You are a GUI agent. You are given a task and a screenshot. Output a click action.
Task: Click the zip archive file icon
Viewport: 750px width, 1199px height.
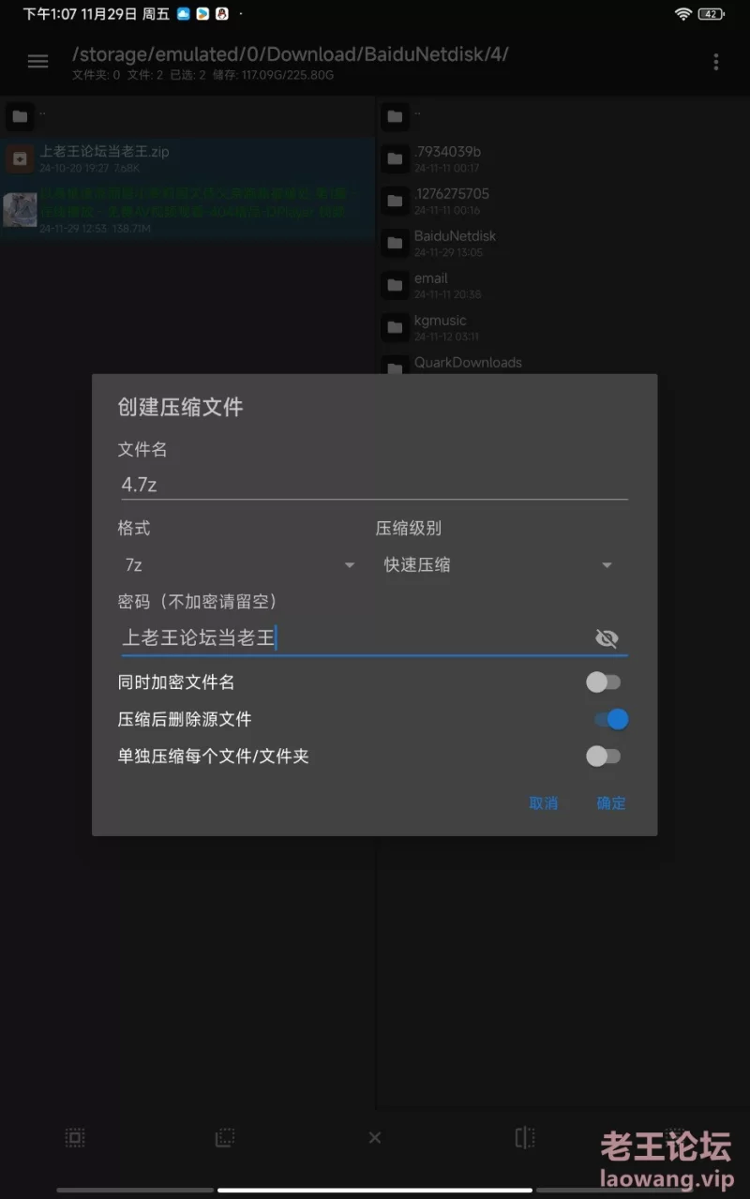19,158
